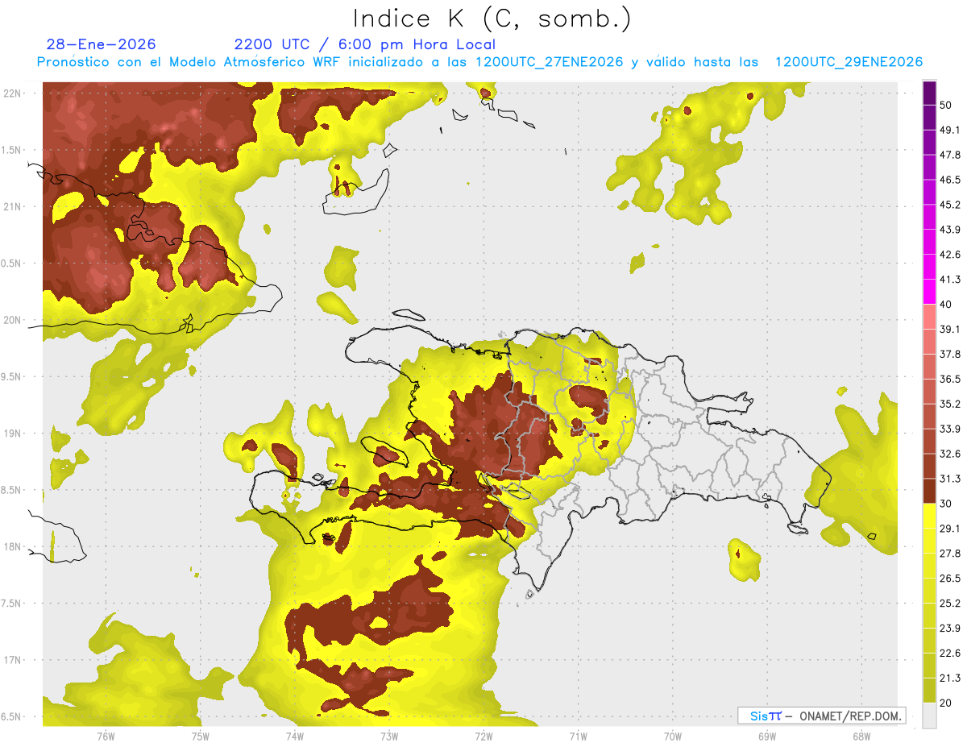Click the longitude label "68W"

[861, 737]
